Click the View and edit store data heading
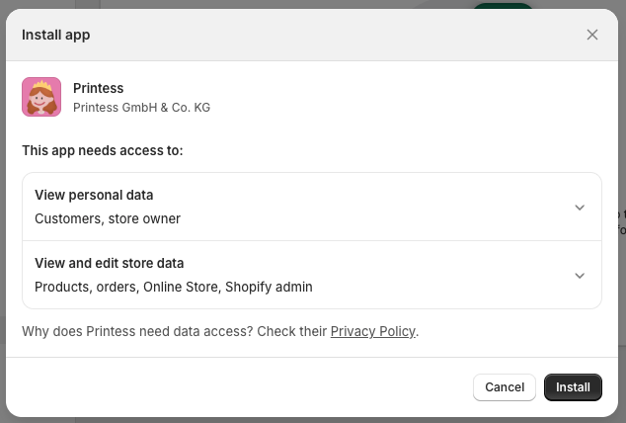 point(110,263)
